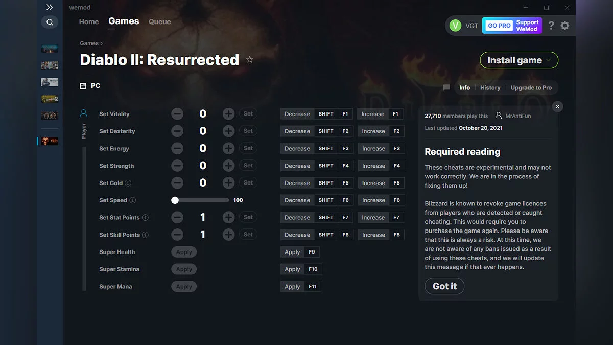The image size is (613, 345).
Task: Increase Set Vitality with the plus button
Action: click(228, 113)
